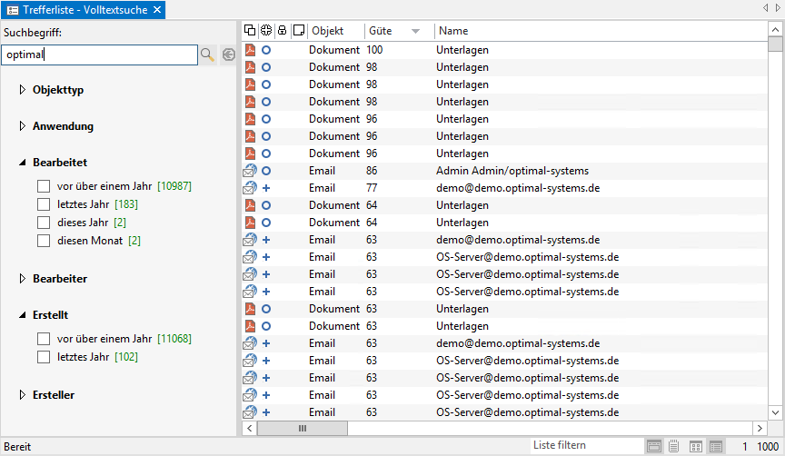Image resolution: width=785 pixels, height=456 pixels.
Task: Click into the 'Liste filtern' input field
Action: [x=584, y=446]
